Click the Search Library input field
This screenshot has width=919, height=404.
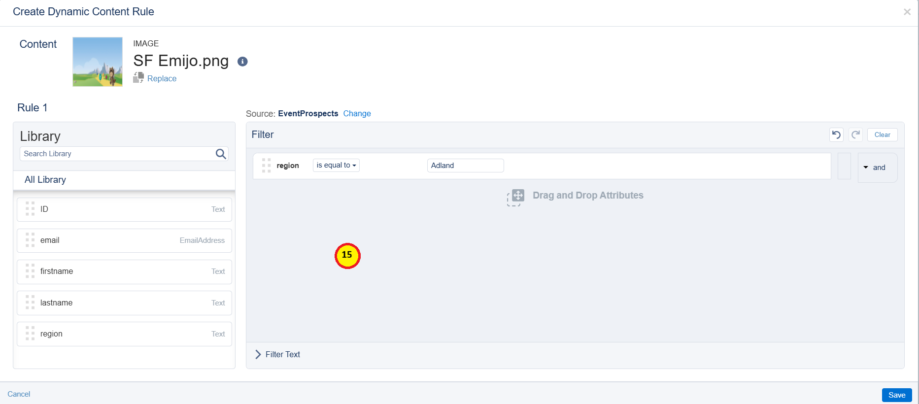tap(117, 154)
